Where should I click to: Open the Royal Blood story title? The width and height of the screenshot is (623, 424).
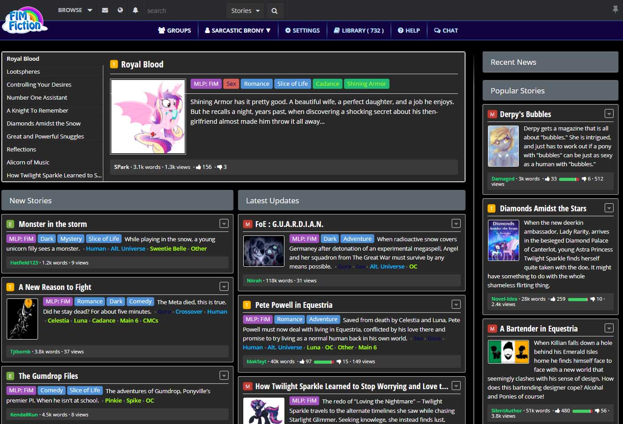point(142,65)
